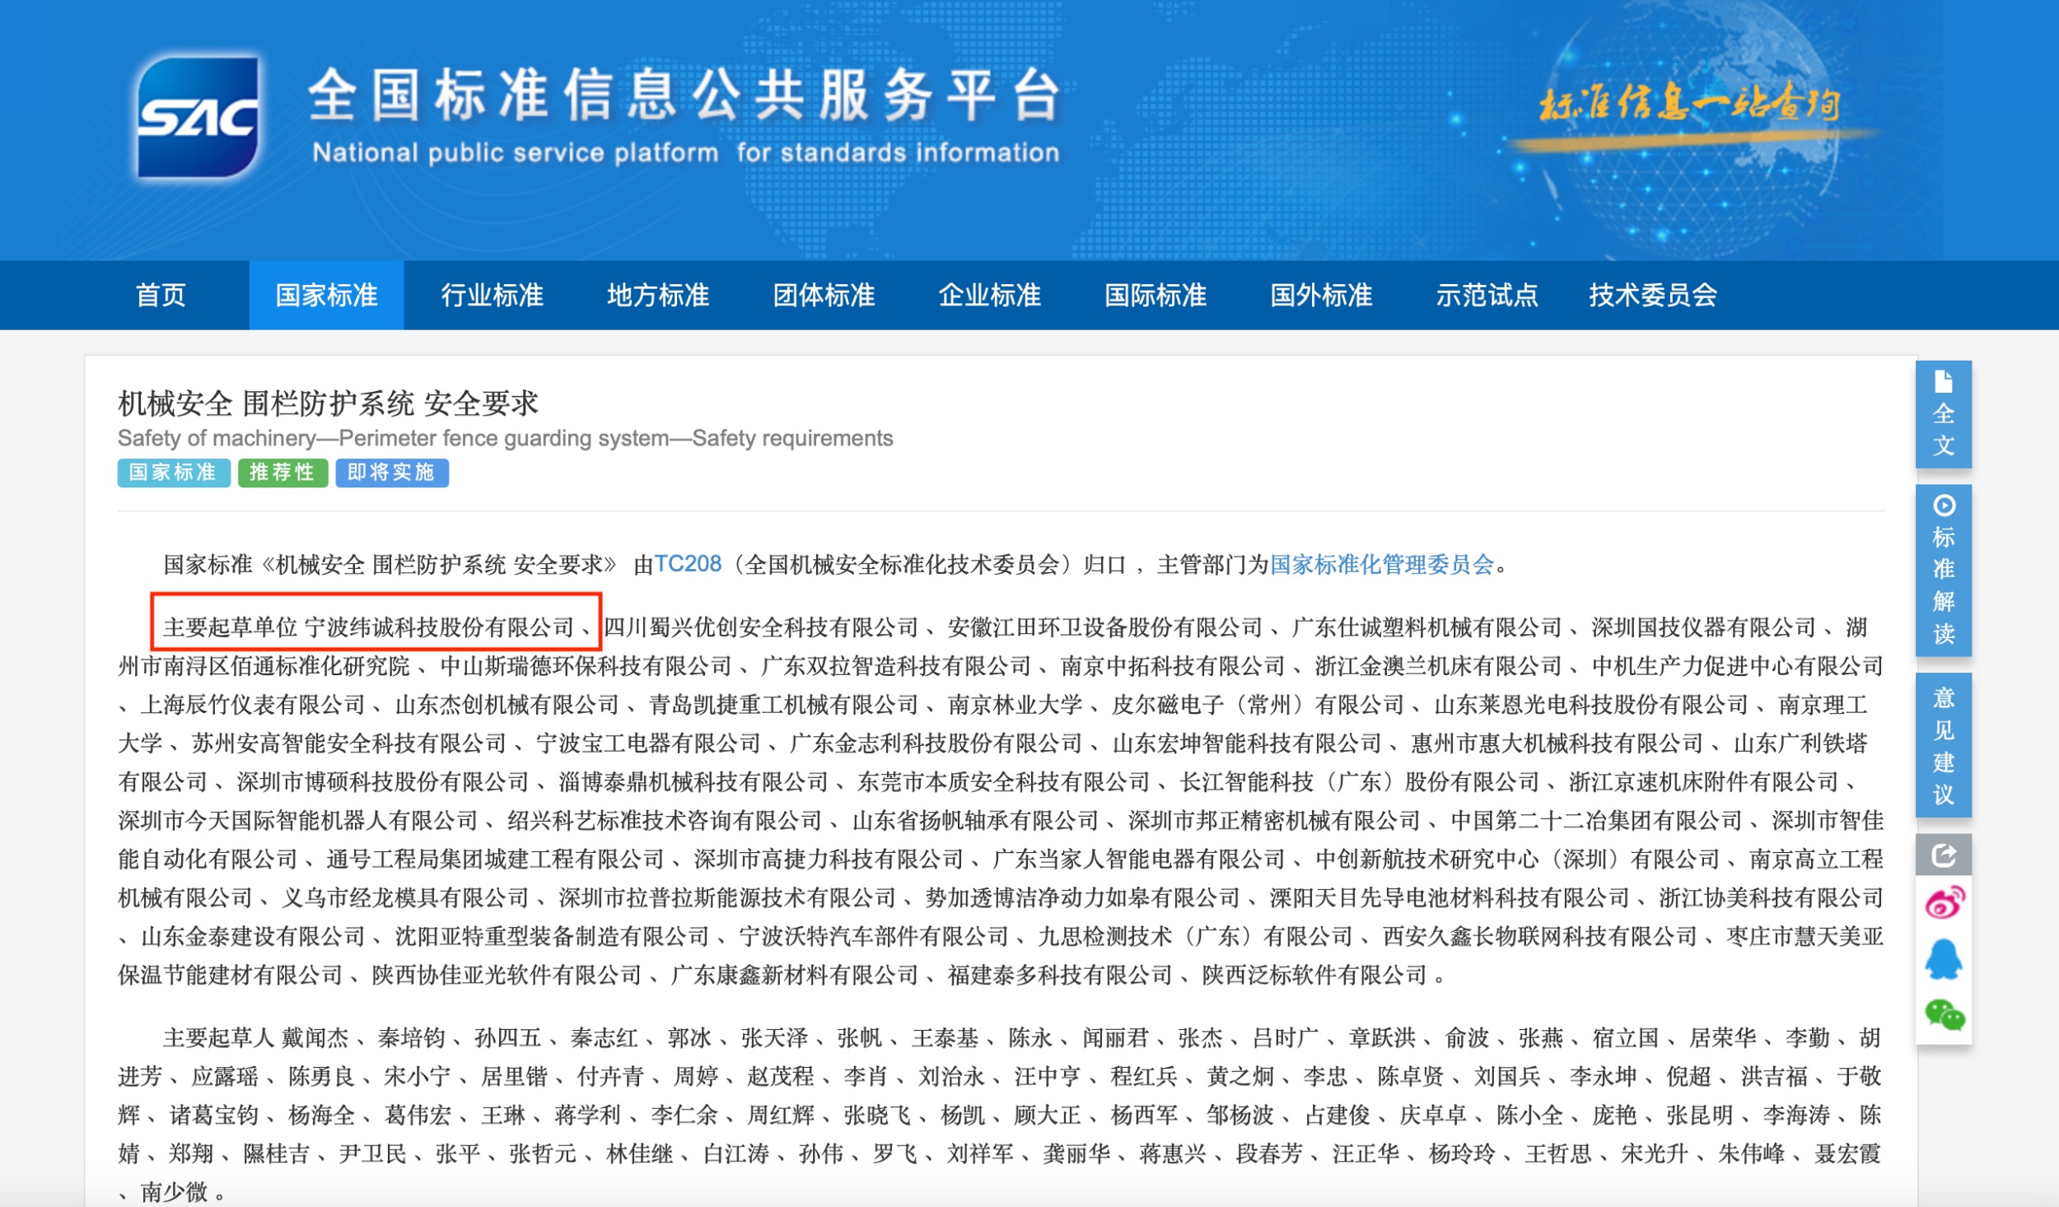The image size is (2059, 1207).
Task: Select 国家标准 navigation tab
Action: 326,295
